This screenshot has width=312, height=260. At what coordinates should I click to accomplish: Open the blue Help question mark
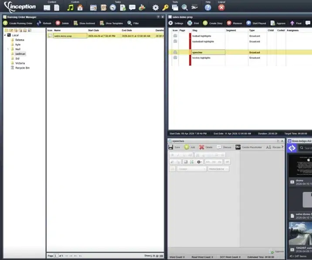point(208,8)
